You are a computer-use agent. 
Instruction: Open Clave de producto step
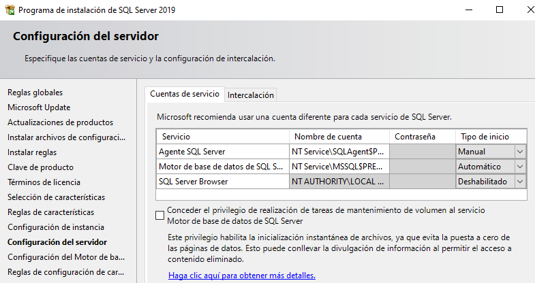(40, 167)
